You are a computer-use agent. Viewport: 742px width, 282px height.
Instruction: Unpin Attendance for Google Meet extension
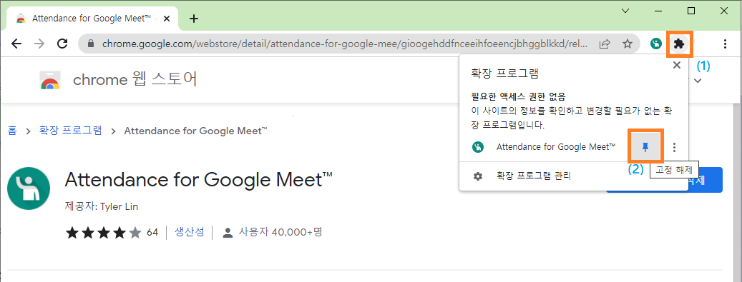[x=645, y=147]
